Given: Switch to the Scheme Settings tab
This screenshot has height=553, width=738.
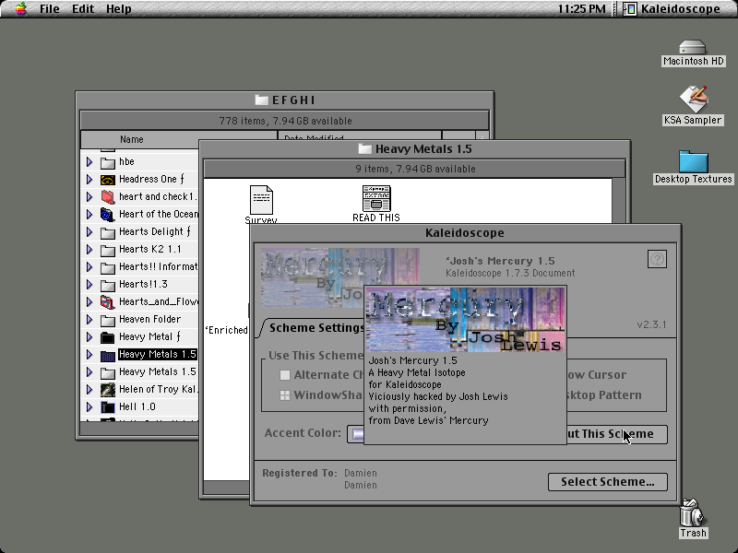Looking at the screenshot, I should point(315,328).
